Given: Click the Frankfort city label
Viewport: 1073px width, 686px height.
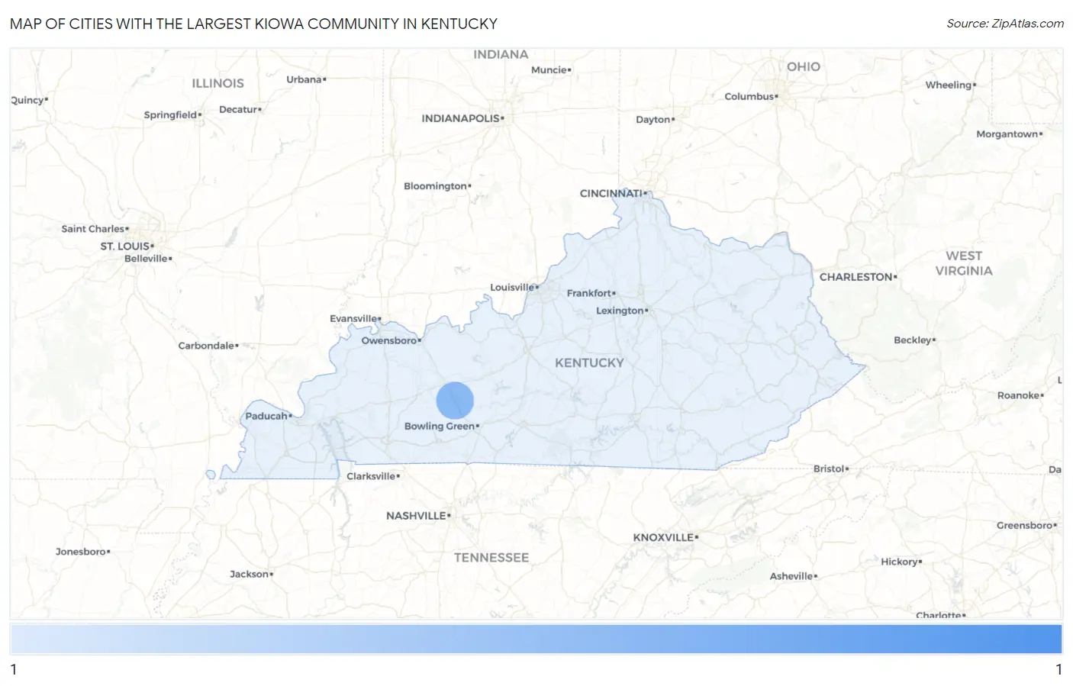Looking at the screenshot, I should click(589, 293).
